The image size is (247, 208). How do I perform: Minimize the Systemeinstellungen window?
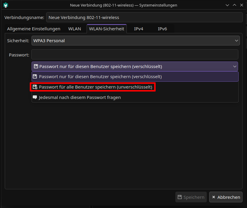coord(227,5)
